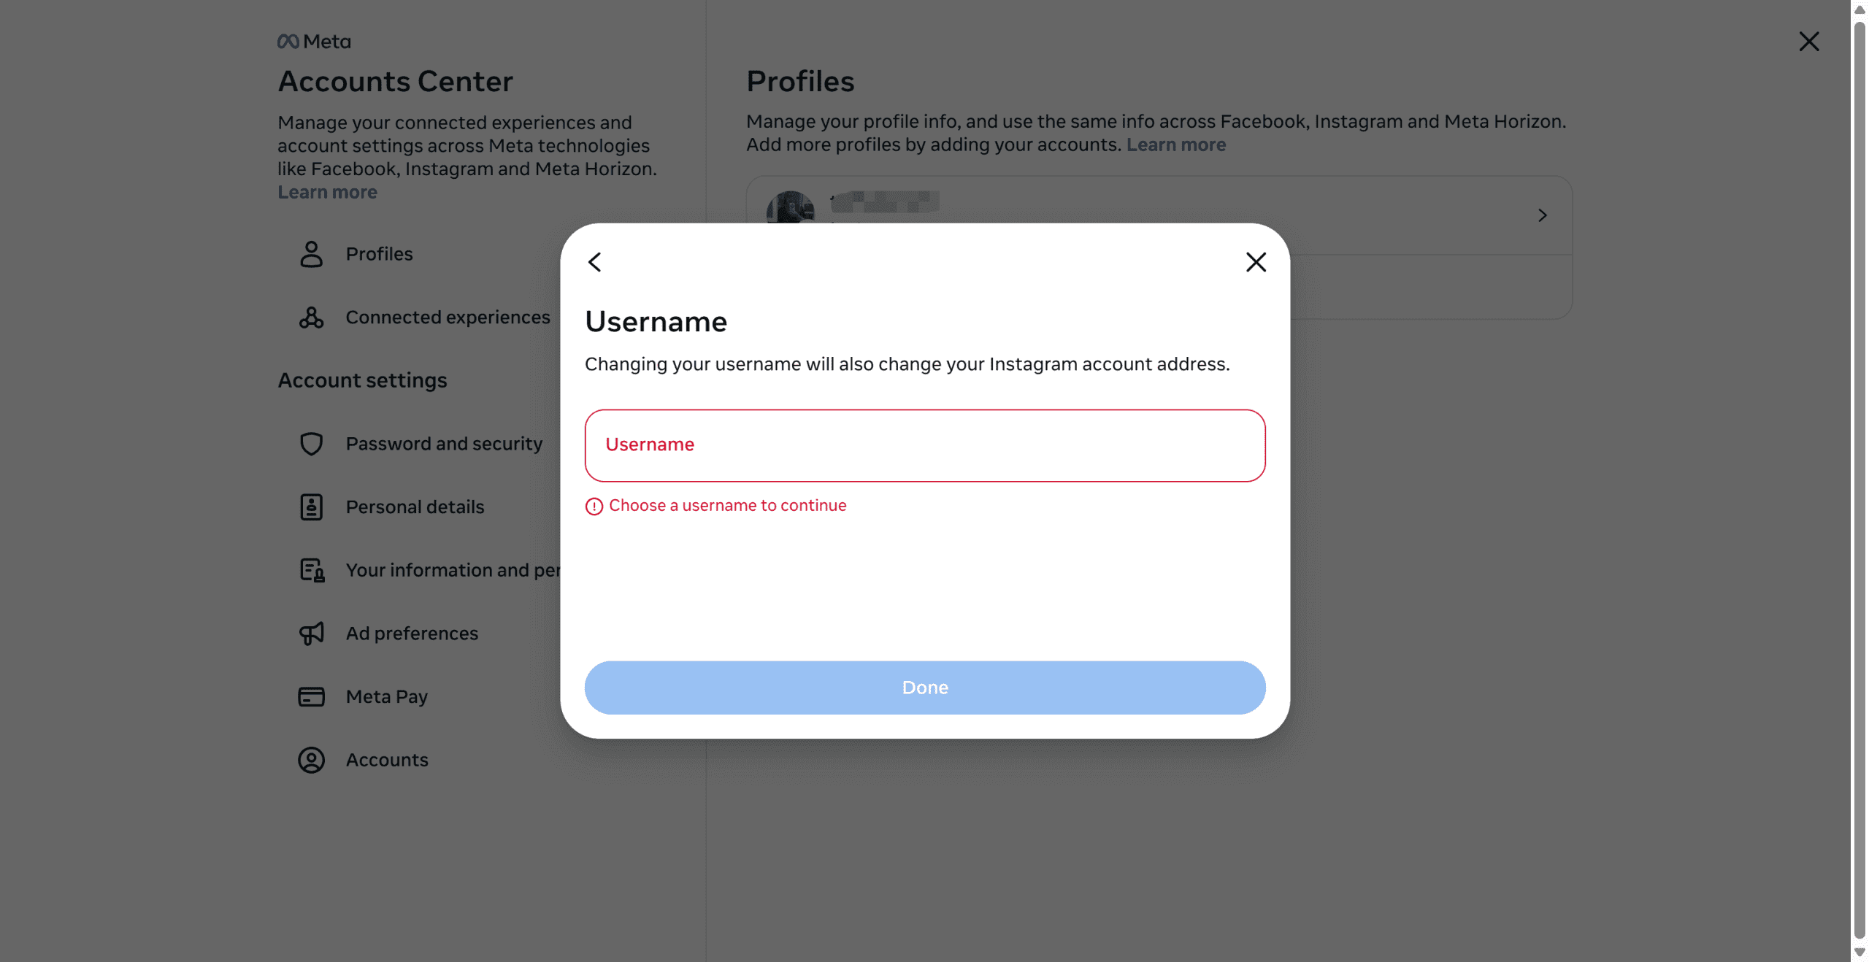Image resolution: width=1869 pixels, height=962 pixels.
Task: Close the Username dialog with X
Action: click(x=1256, y=262)
